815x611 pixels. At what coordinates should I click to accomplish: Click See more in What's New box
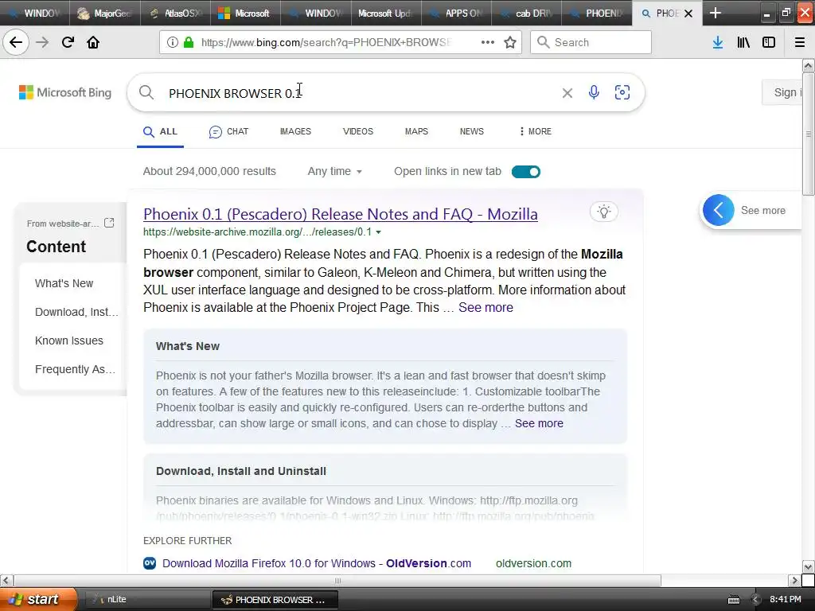(539, 423)
